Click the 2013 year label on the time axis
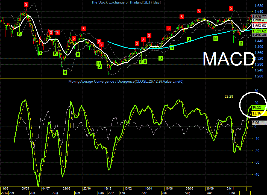 tap(4, 193)
